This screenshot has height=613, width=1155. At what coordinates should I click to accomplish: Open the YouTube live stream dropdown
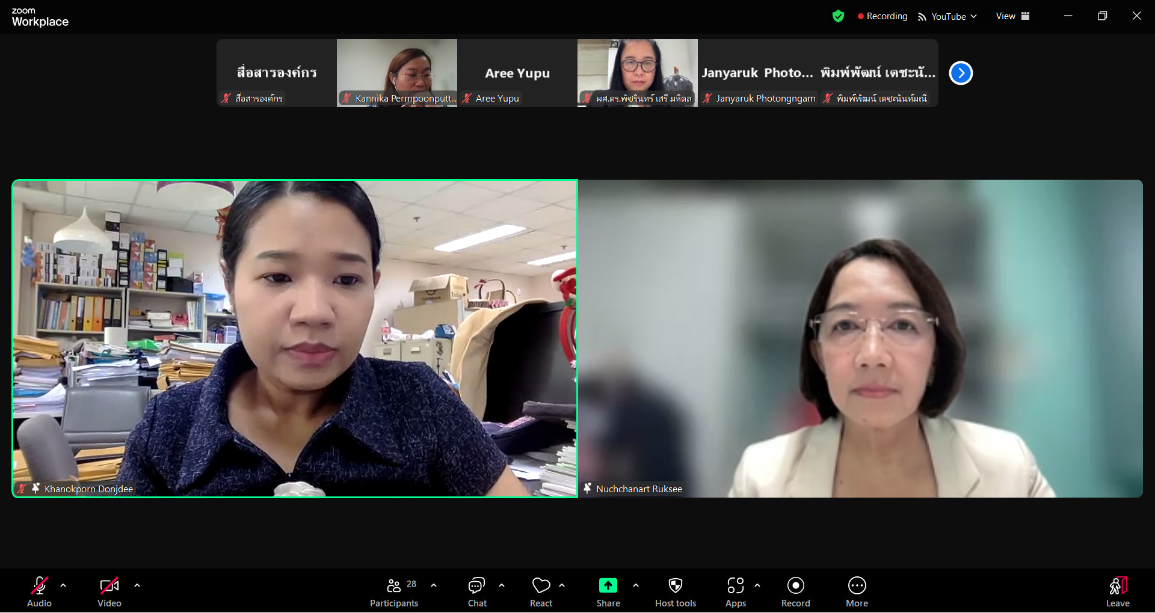[x=947, y=17]
